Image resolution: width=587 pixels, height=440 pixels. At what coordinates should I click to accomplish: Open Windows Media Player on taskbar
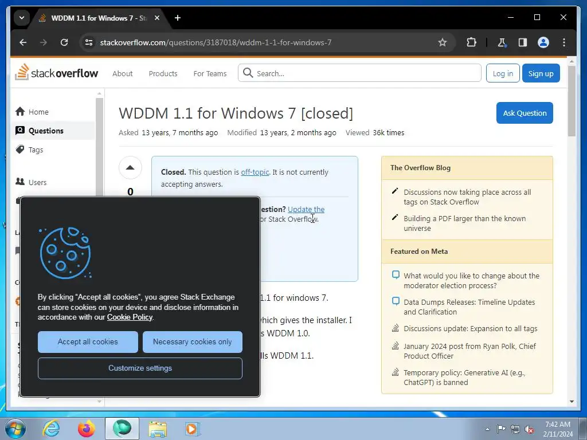193,429
